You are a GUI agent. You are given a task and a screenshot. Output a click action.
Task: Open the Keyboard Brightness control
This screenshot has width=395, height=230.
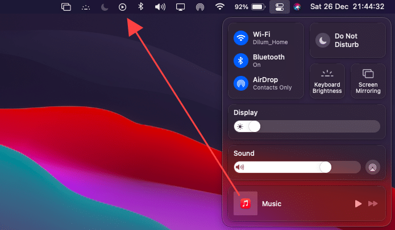pos(327,81)
